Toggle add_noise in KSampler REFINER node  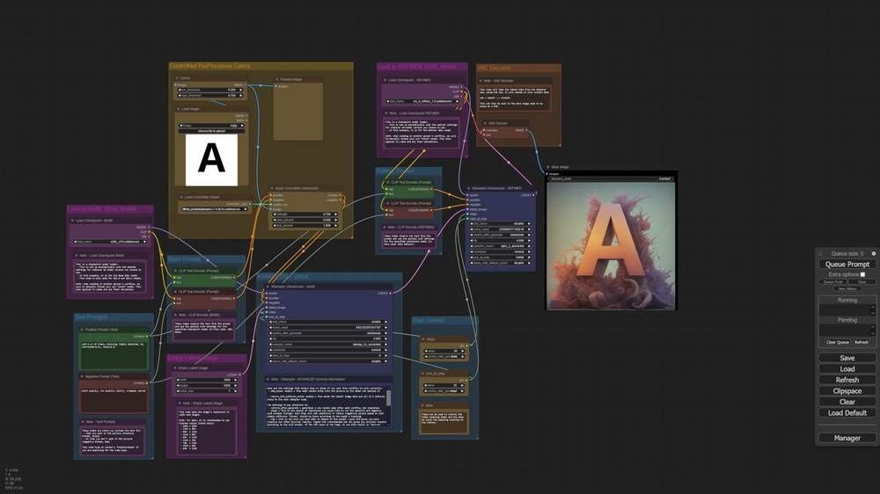[500, 223]
